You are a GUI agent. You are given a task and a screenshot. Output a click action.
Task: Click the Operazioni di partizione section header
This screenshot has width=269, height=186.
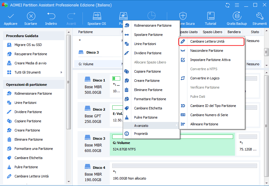(34, 85)
